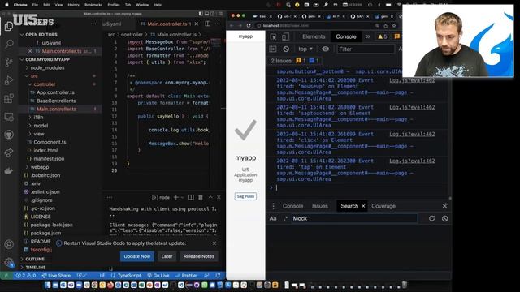
Task: Open the Accounts menu in VS Code
Action: (x=9, y=244)
